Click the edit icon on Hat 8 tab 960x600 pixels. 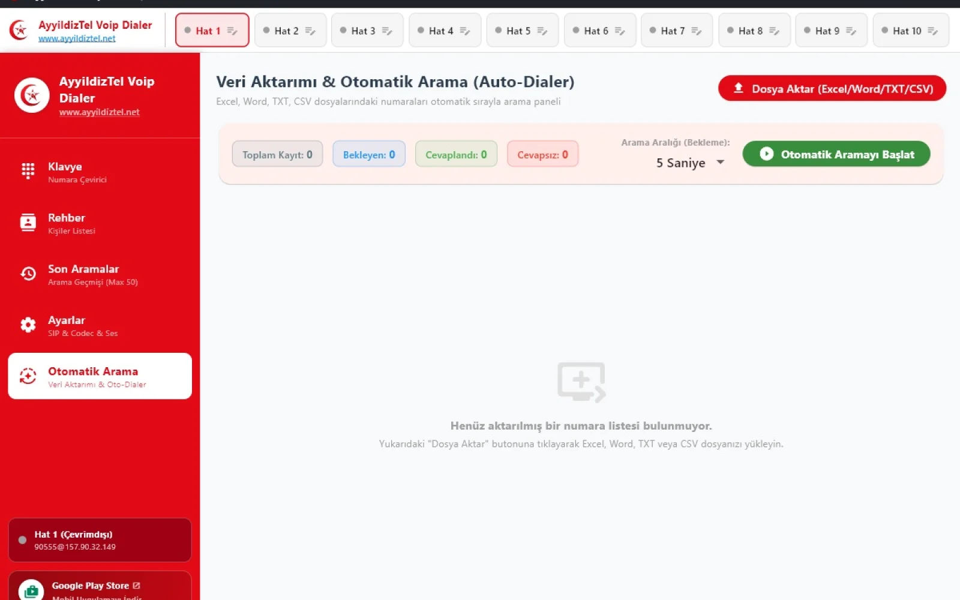coord(775,31)
